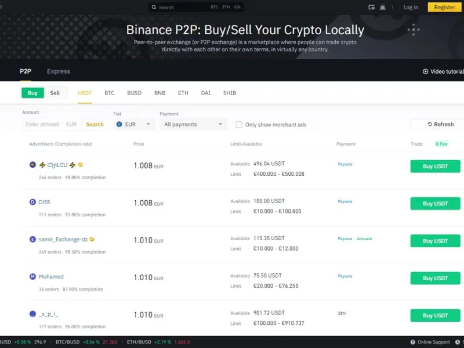Click the Video tutorial play icon
This screenshot has width=464, height=348.
(425, 71)
